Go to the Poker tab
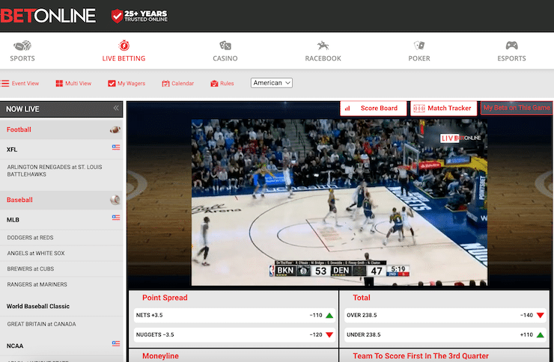Image resolution: width=554 pixels, height=362 pixels. click(419, 51)
